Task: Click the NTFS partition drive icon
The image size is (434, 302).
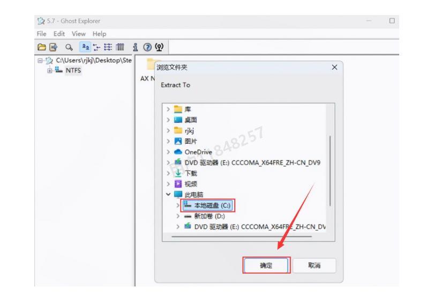Action: pos(58,70)
